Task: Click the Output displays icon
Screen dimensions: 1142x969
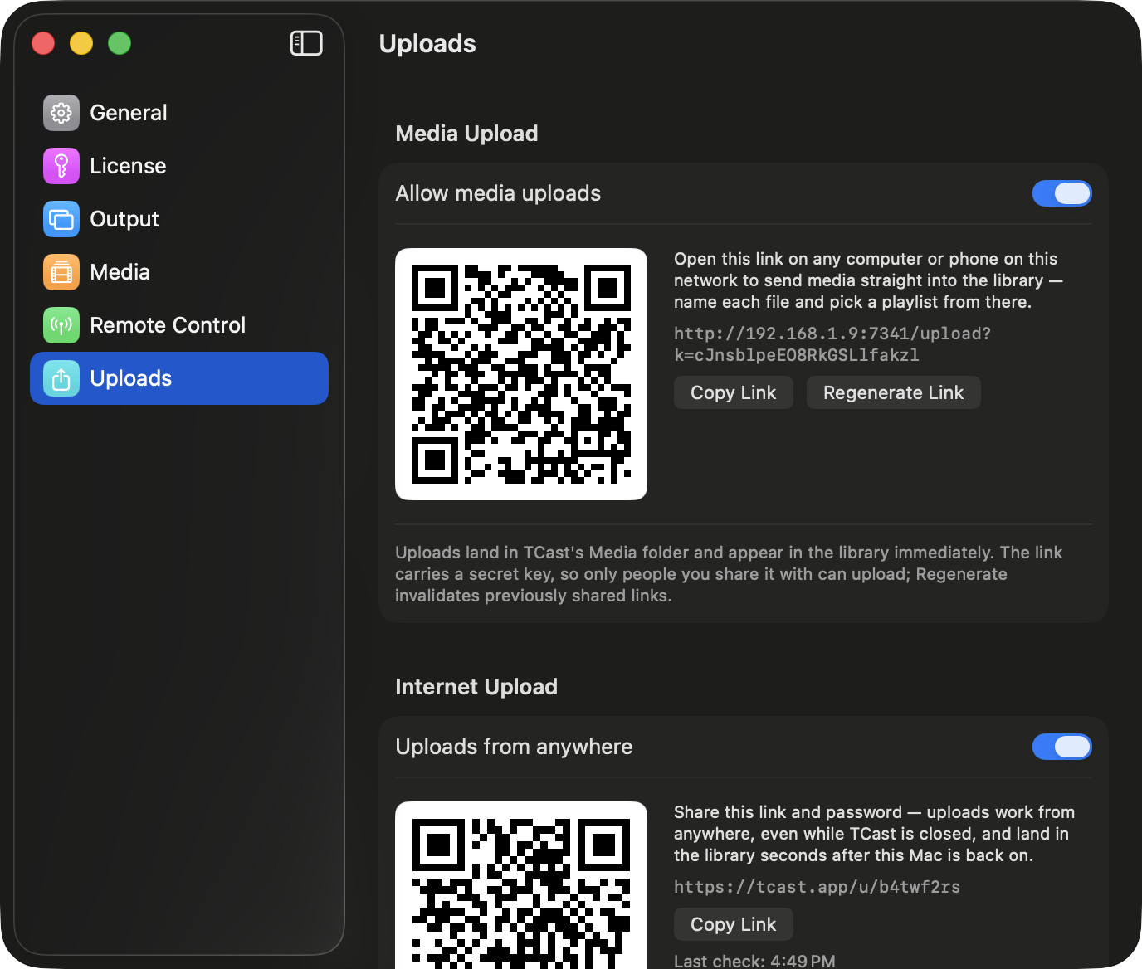Action: (x=61, y=219)
